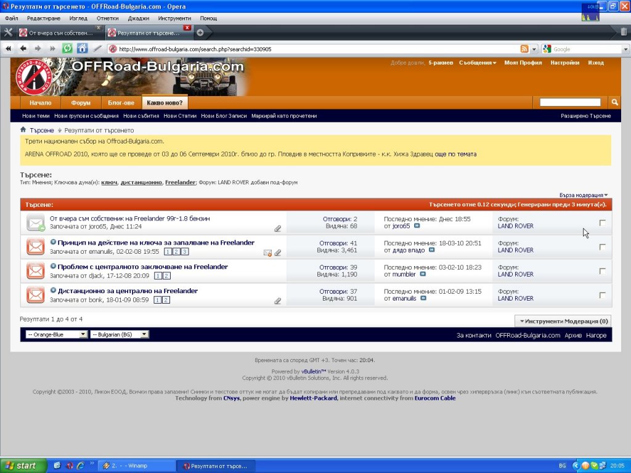The height and width of the screenshot is (473, 631).
Task: Click thread status icon for joro65 thread
Action: click(x=35, y=222)
